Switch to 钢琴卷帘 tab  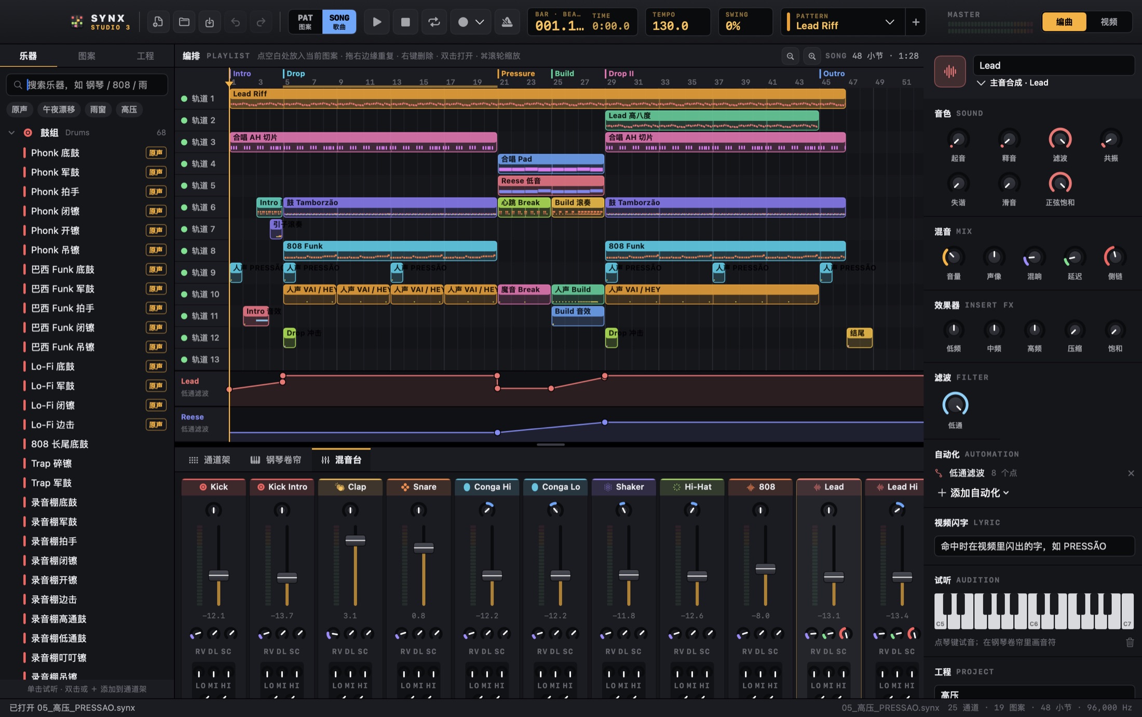(276, 459)
